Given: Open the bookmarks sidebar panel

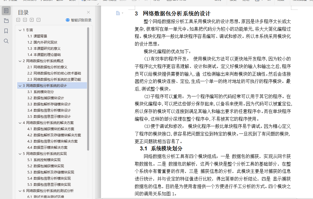Looking at the screenshot, I should tap(6, 31).
